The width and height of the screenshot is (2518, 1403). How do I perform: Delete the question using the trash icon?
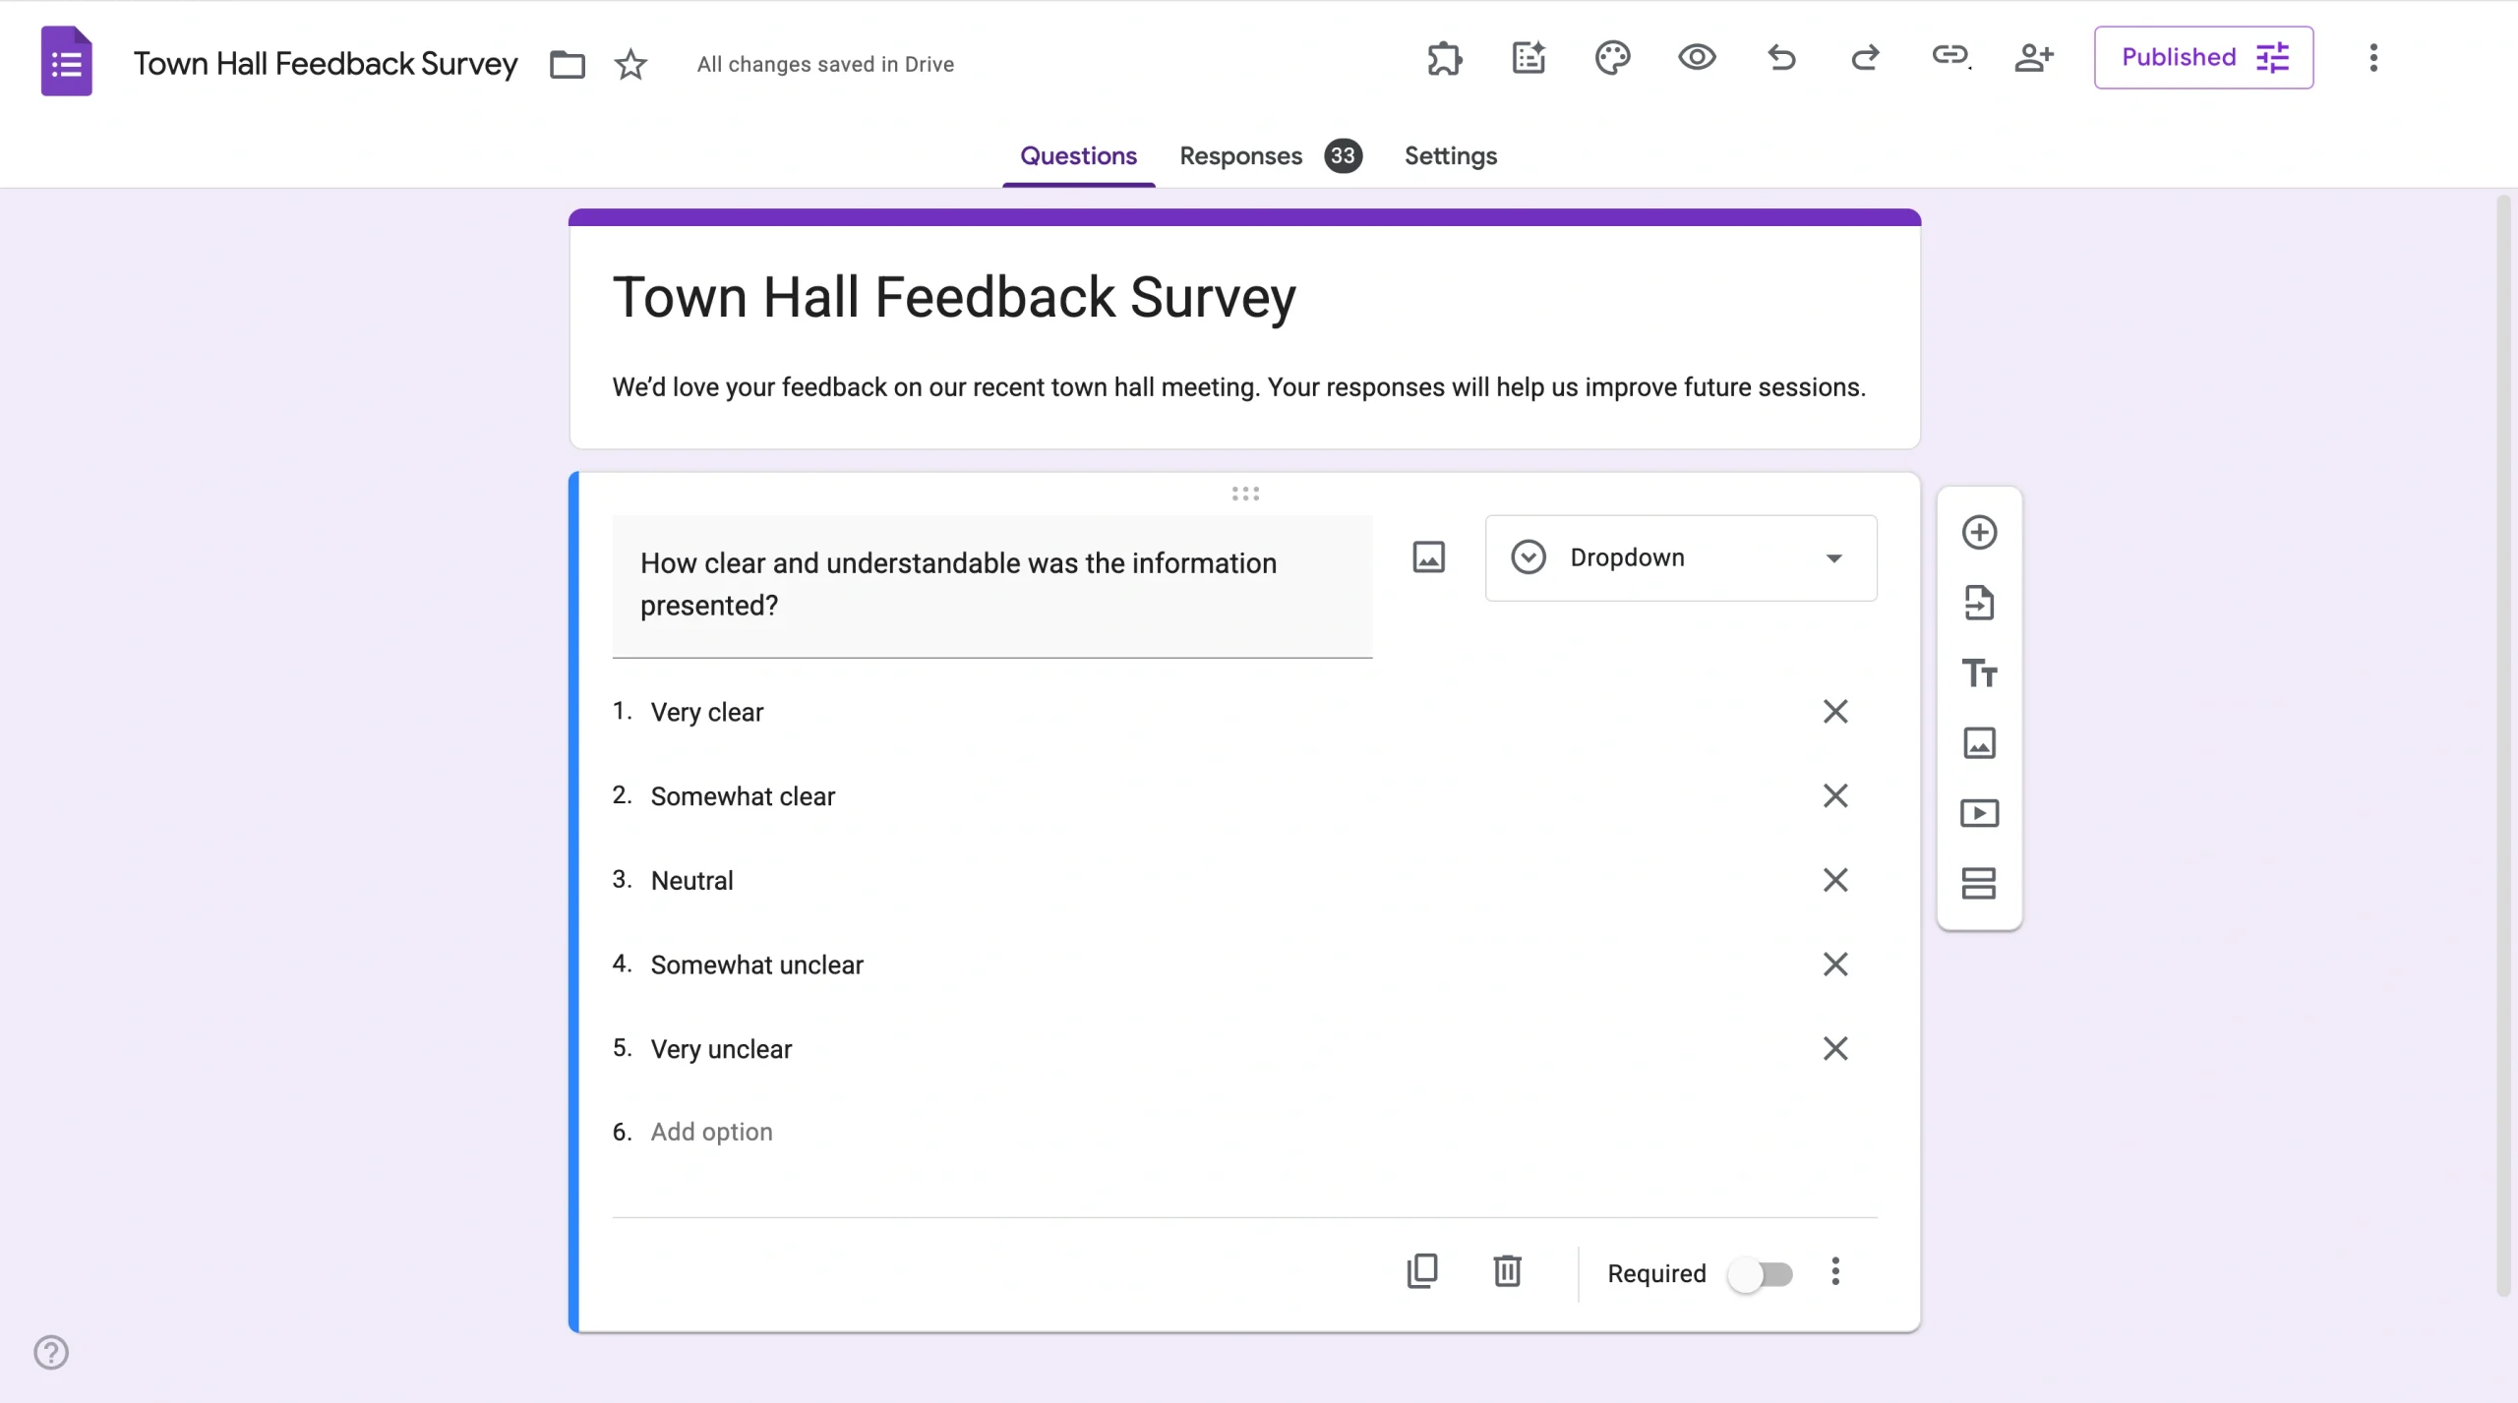click(1507, 1270)
